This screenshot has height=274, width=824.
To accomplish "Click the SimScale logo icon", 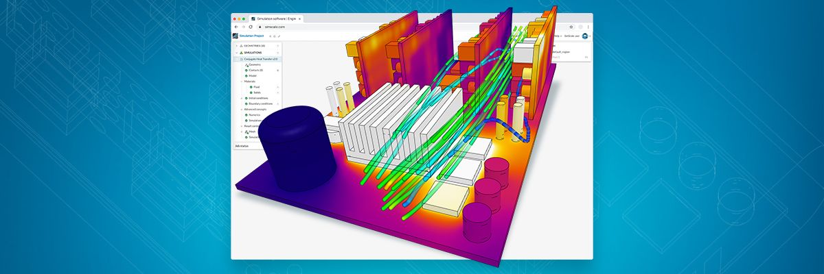I will pos(235,36).
